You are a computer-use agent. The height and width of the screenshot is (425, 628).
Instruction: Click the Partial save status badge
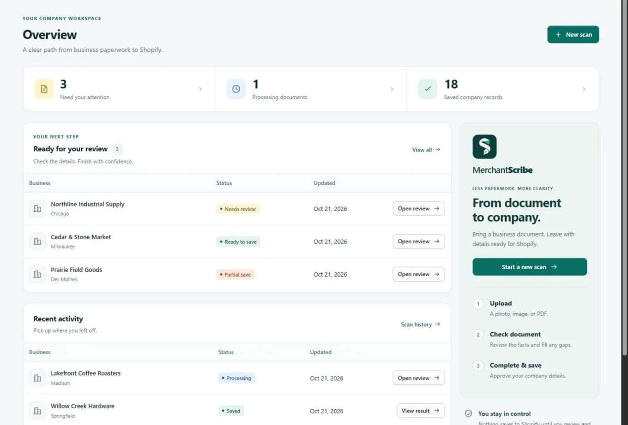235,274
